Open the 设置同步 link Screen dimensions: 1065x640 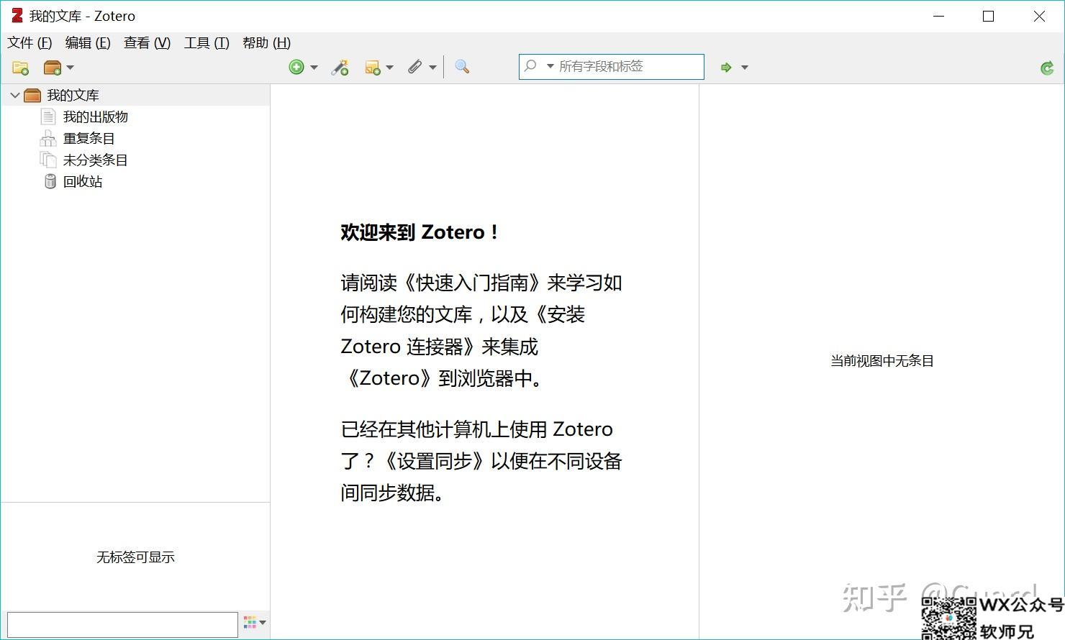tap(435, 461)
